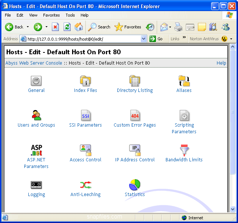Go back with the Back button
The image size is (238, 223).
click(x=14, y=27)
